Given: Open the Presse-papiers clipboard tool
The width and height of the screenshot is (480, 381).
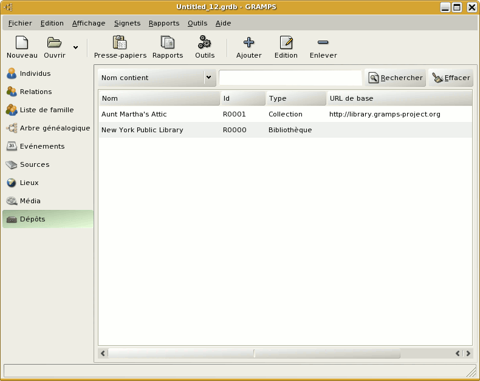Looking at the screenshot, I should (x=120, y=43).
